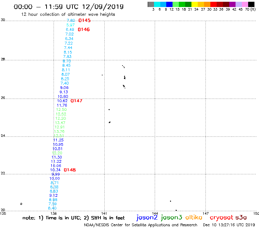Select the peak wave reading 13.76
Screen dimensions: 259x228
(x=59, y=132)
